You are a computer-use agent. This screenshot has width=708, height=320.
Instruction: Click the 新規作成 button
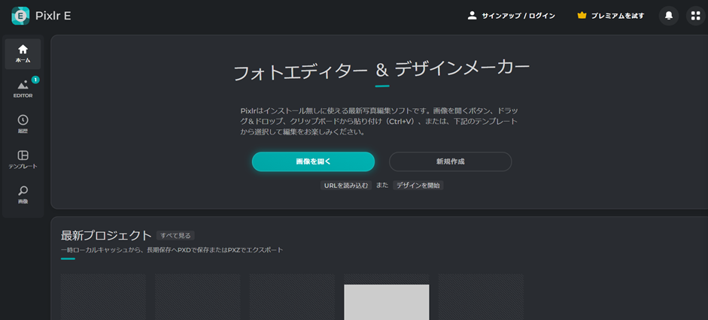(450, 162)
